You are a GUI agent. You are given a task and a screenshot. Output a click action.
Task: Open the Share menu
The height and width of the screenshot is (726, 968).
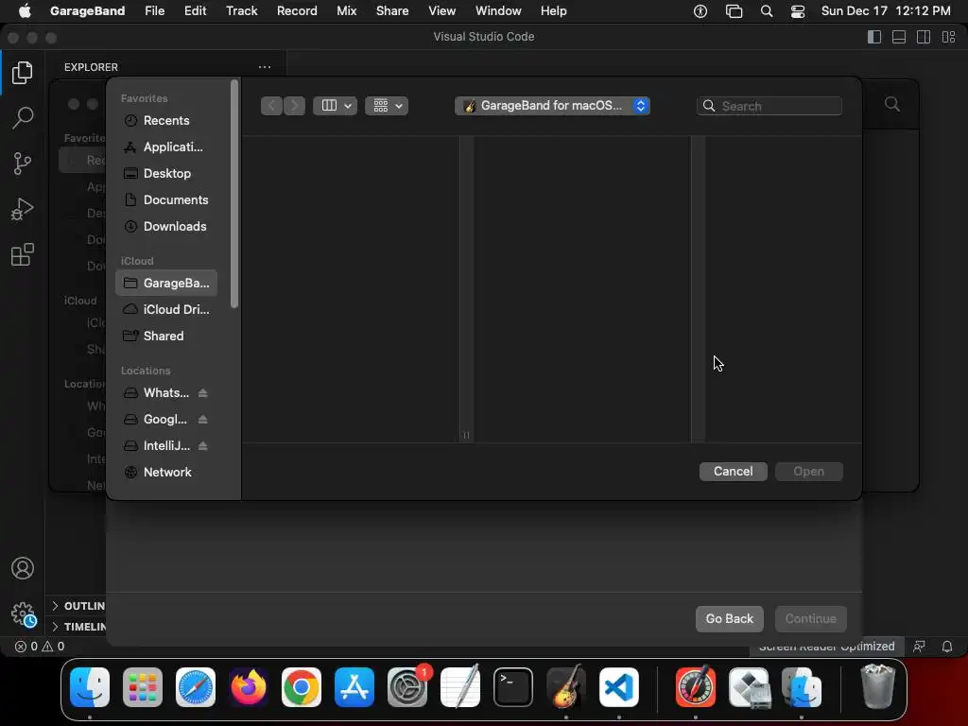point(392,11)
